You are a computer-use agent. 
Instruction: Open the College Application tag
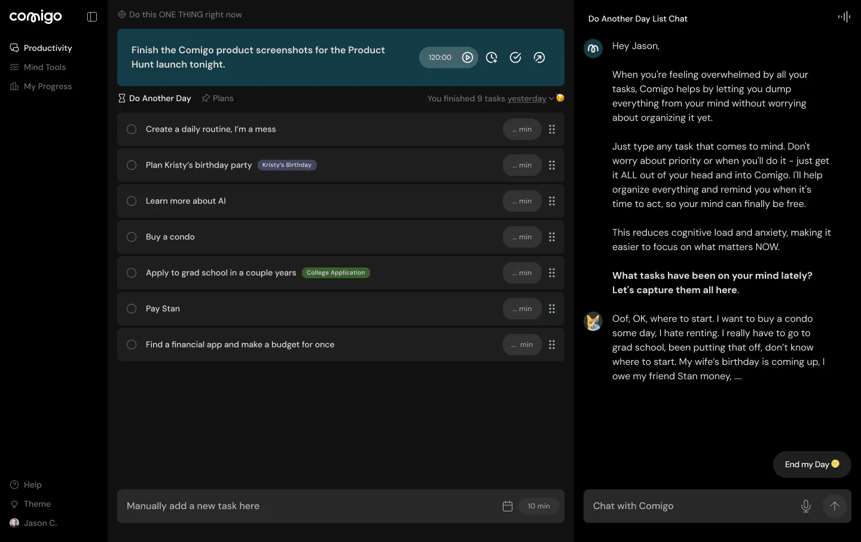pos(335,273)
